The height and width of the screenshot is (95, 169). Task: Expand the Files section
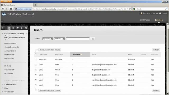point(2,88)
